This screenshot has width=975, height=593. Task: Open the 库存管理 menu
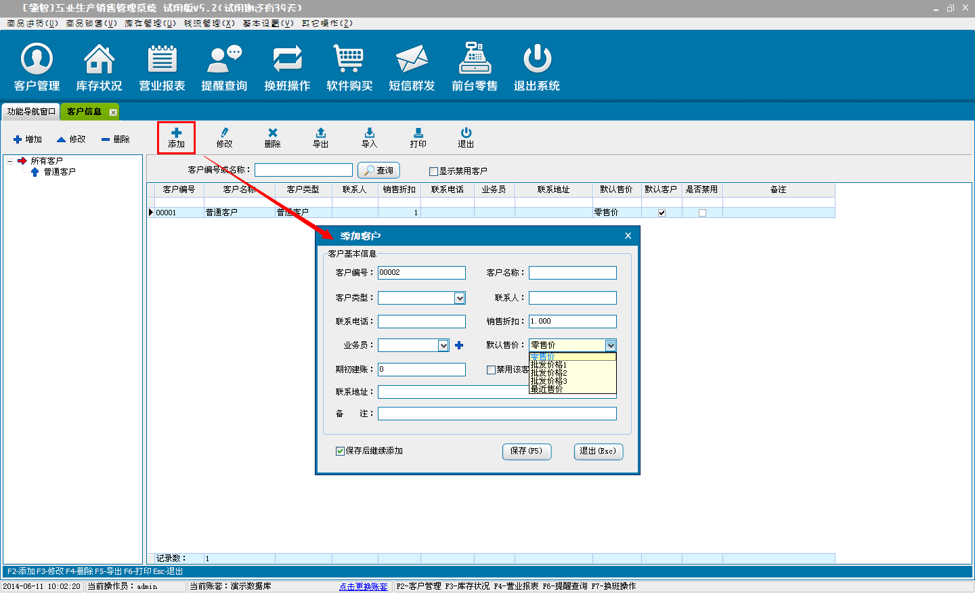[x=150, y=23]
